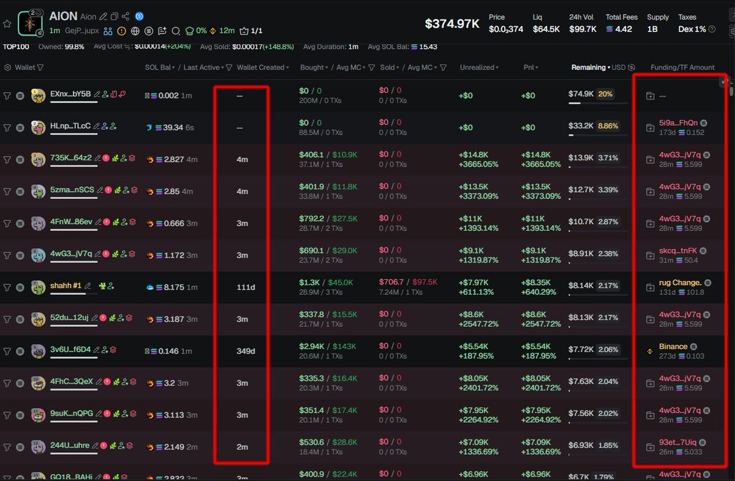Open funding source rug Change..
Viewport: 735px width, 481px height.
coord(680,283)
